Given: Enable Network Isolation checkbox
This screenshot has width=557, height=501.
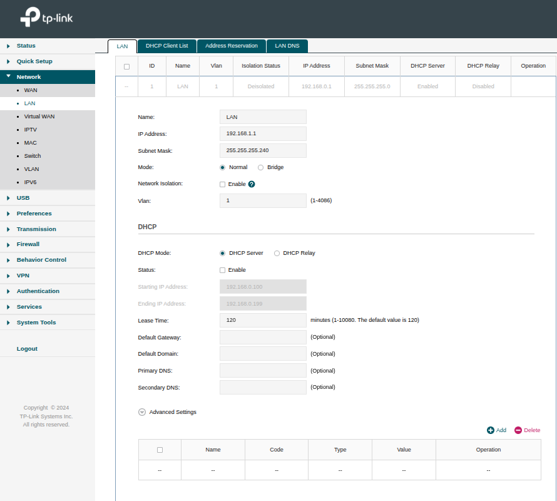Looking at the screenshot, I should pyautogui.click(x=222, y=184).
